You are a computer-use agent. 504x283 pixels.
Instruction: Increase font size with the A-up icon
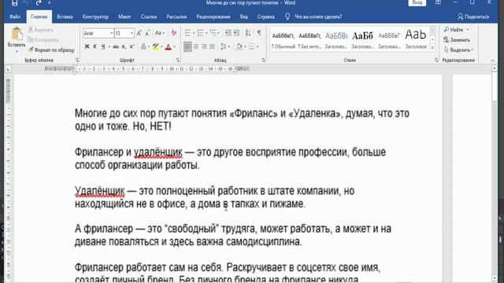139,33
